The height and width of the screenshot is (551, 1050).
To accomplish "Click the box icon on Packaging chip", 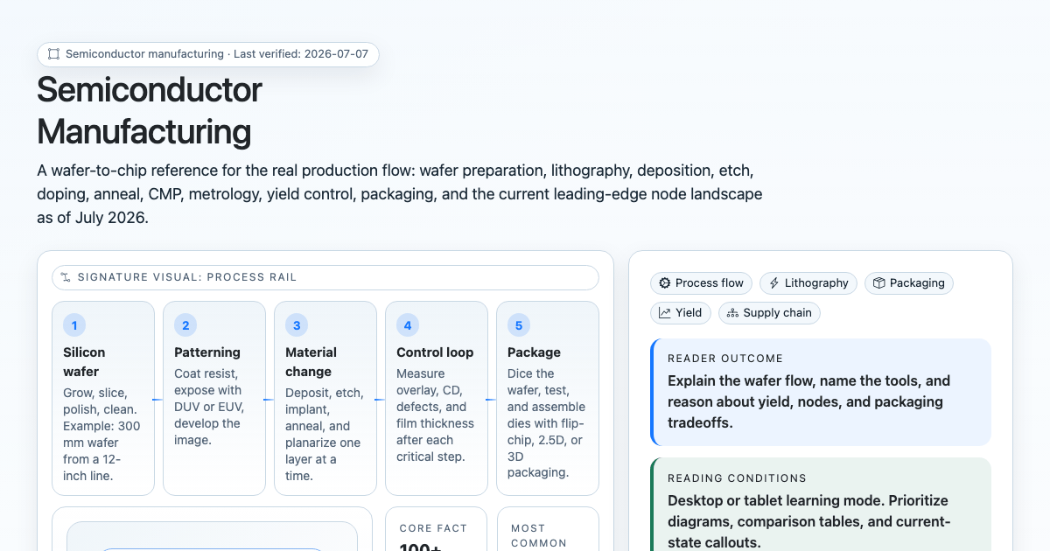I will tap(879, 283).
